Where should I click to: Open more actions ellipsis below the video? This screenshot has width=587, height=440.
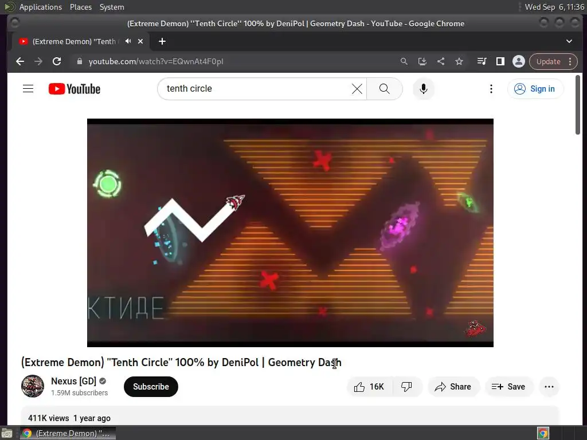pos(549,387)
